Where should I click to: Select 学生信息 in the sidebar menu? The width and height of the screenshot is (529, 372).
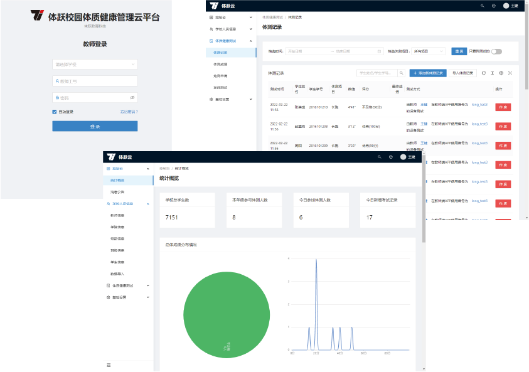point(117,262)
